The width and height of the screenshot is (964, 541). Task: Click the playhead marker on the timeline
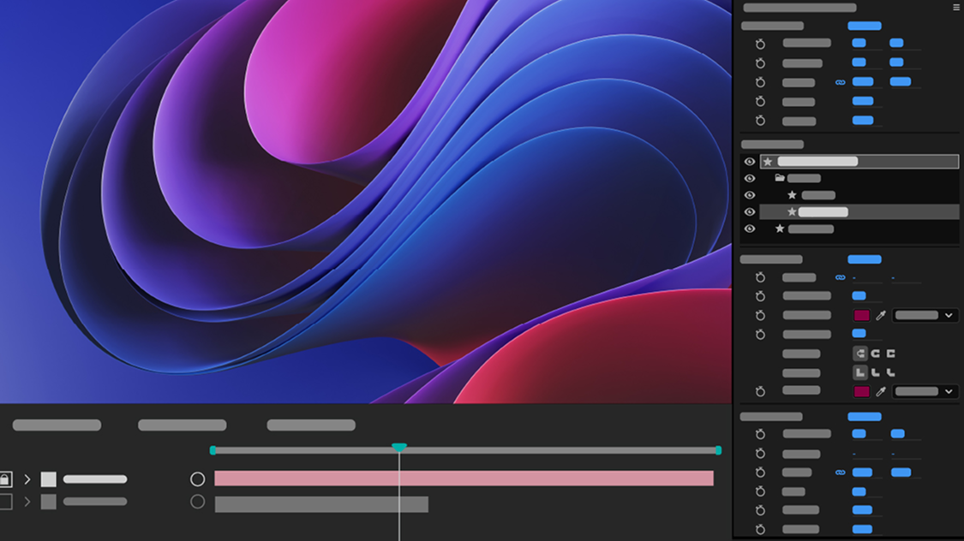pyautogui.click(x=399, y=446)
